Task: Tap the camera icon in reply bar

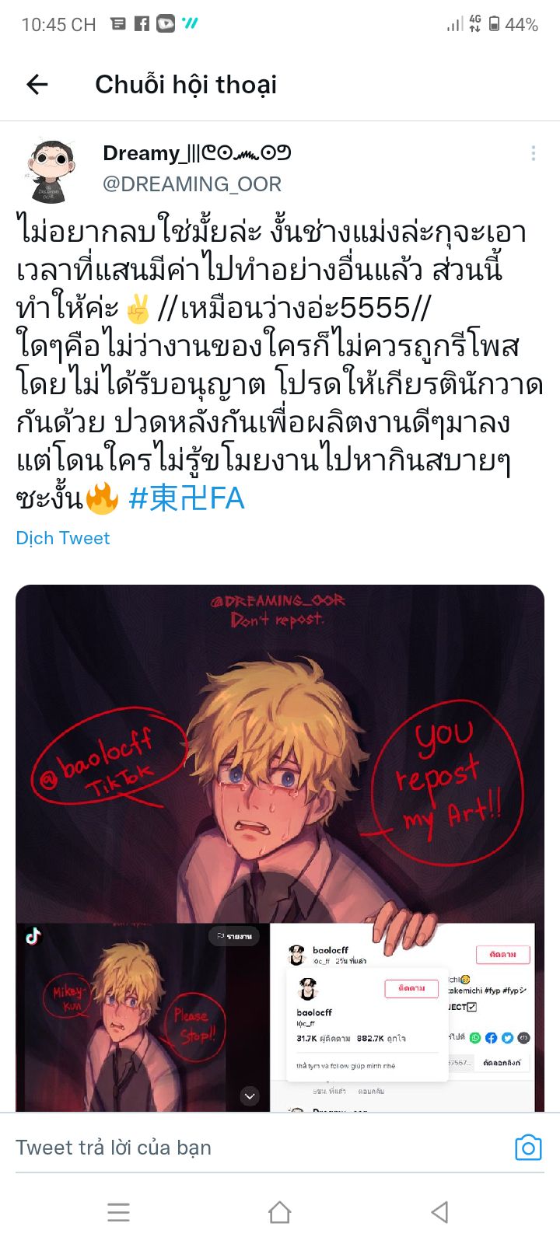Action: (528, 1148)
